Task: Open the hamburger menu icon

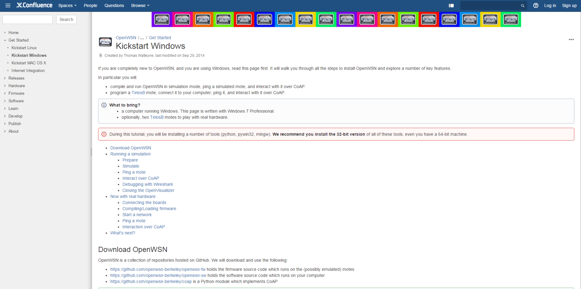Action: click(8, 5)
